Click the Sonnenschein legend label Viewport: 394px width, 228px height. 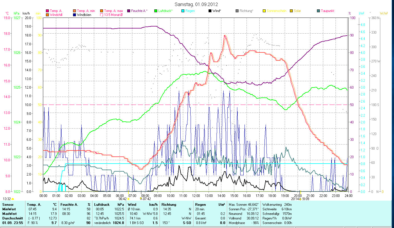(x=277, y=11)
